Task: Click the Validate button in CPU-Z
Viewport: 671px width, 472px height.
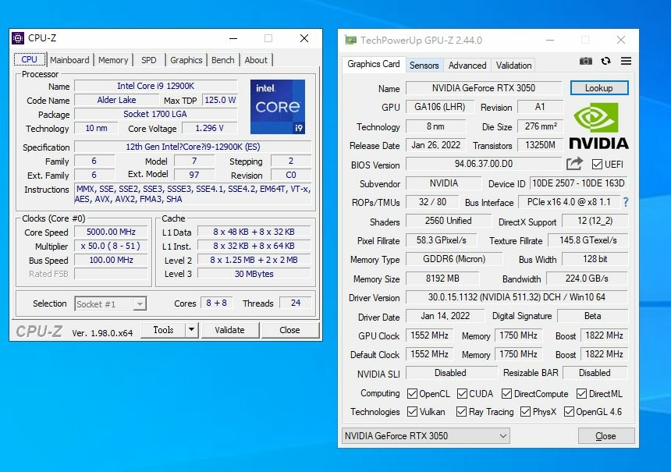Action: [230, 330]
